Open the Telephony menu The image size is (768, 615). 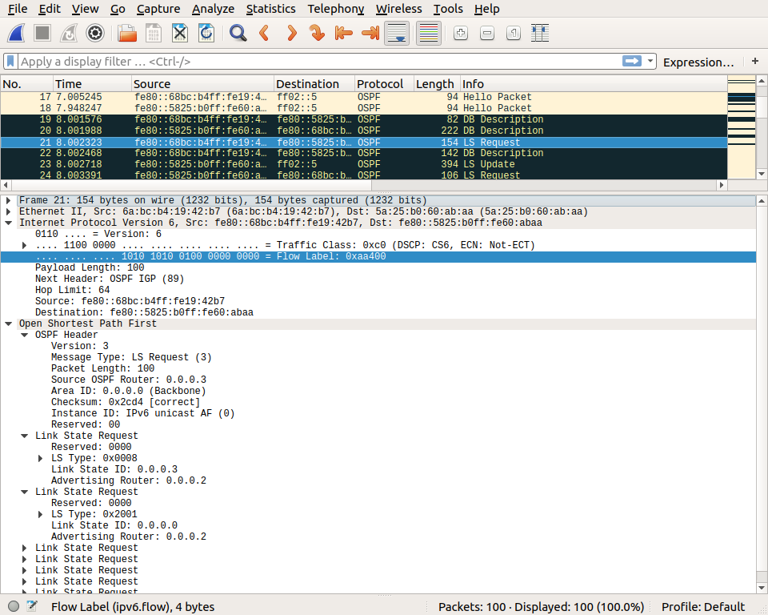point(336,9)
